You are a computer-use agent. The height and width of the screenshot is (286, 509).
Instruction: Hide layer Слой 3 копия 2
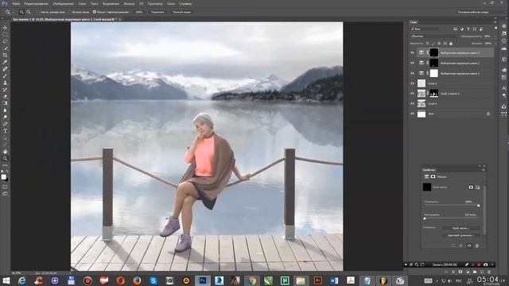point(412,94)
